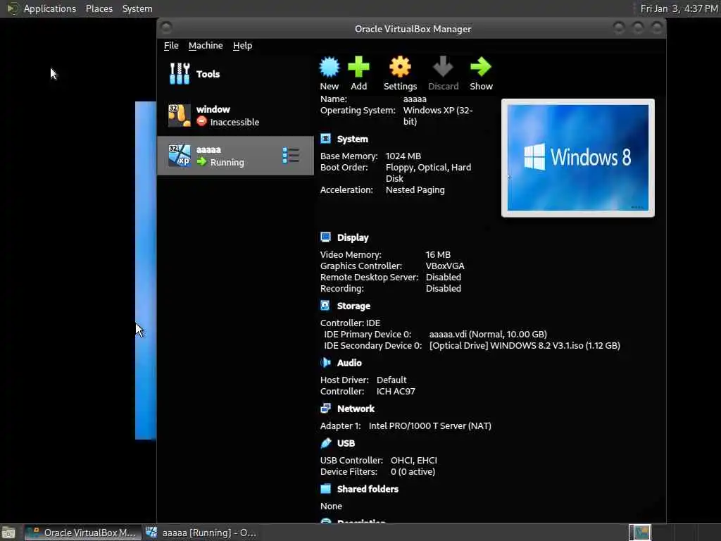
Task: Click the '[Optical Drive] WINDOWS 8.2 V3.1.iso' value
Action: (524, 345)
